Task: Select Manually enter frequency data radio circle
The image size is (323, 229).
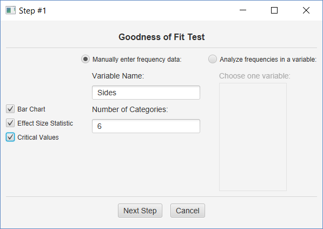Action: tap(85, 59)
